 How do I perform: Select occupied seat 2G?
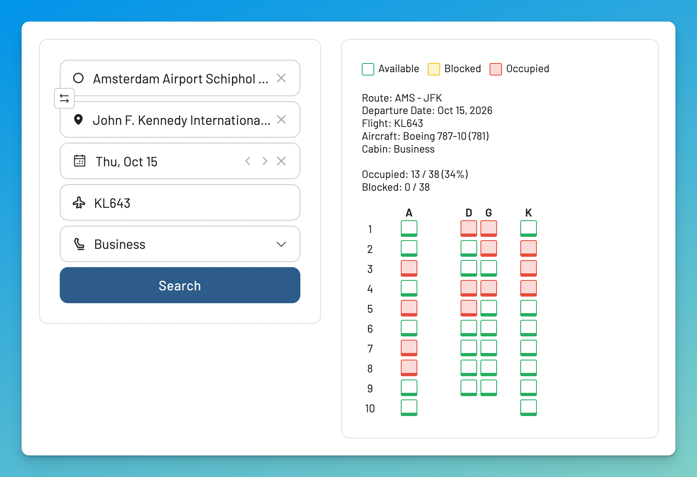click(489, 248)
